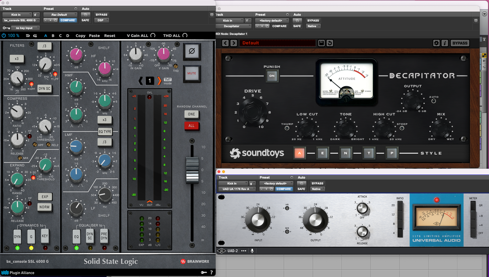Click the key icon in the Plugin Alliance bar

[204, 272]
